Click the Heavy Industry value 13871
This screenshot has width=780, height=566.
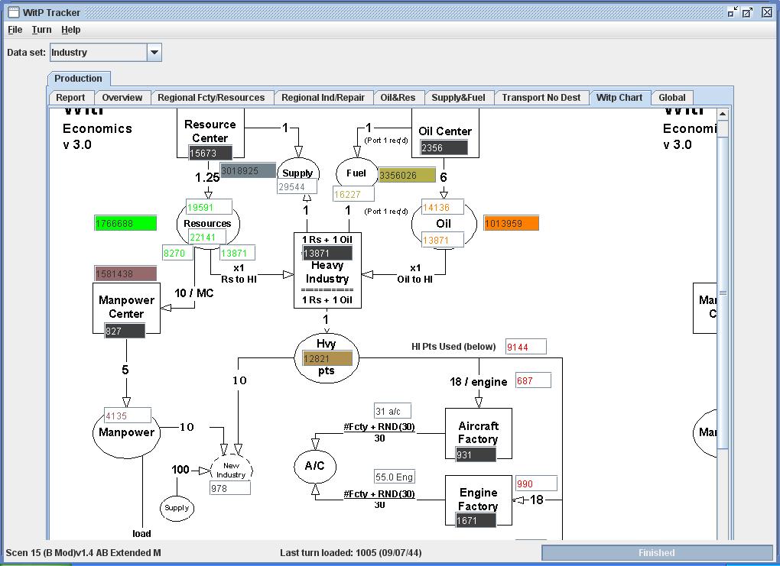[327, 253]
